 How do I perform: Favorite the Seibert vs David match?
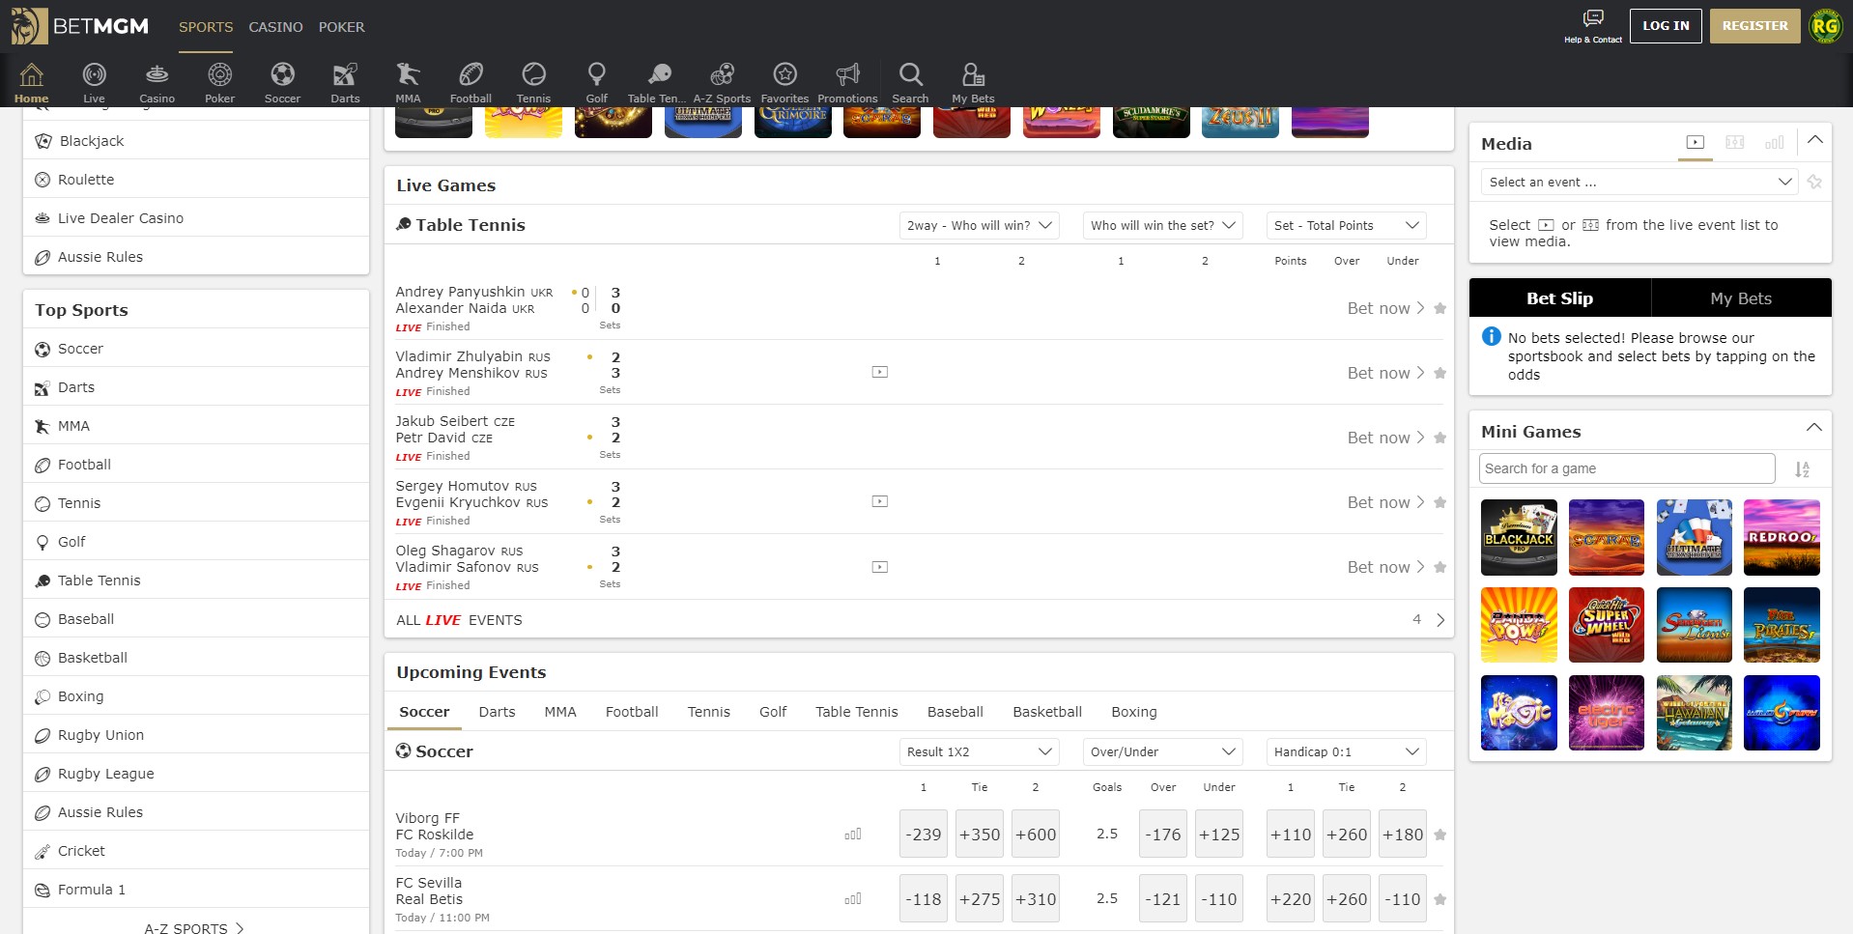pos(1440,438)
